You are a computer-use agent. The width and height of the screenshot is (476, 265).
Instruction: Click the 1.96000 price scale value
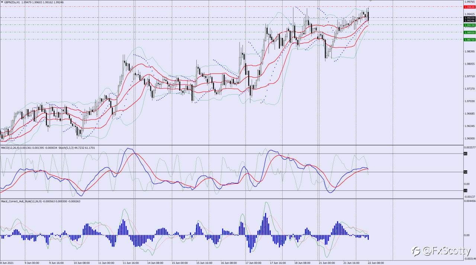click(x=470, y=138)
